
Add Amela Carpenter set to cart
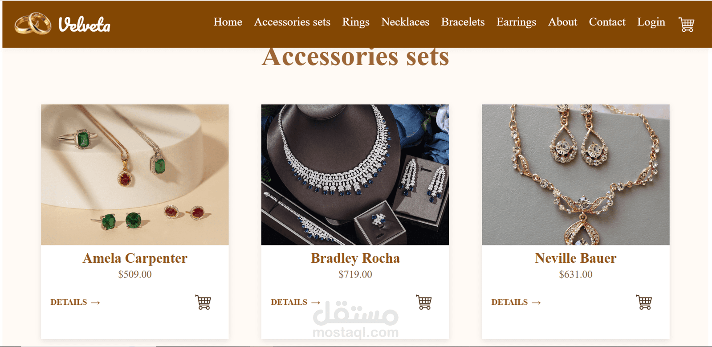click(203, 302)
